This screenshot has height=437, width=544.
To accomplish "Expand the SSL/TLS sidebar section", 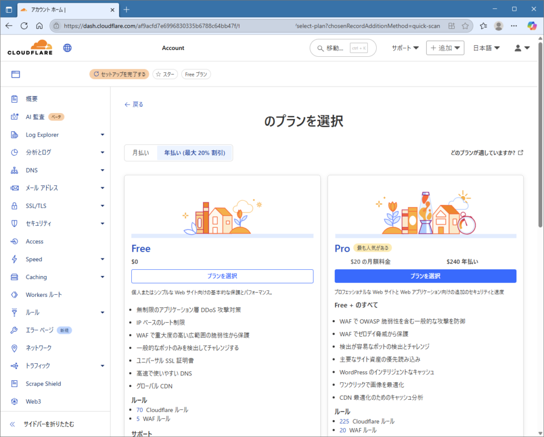I will point(103,205).
